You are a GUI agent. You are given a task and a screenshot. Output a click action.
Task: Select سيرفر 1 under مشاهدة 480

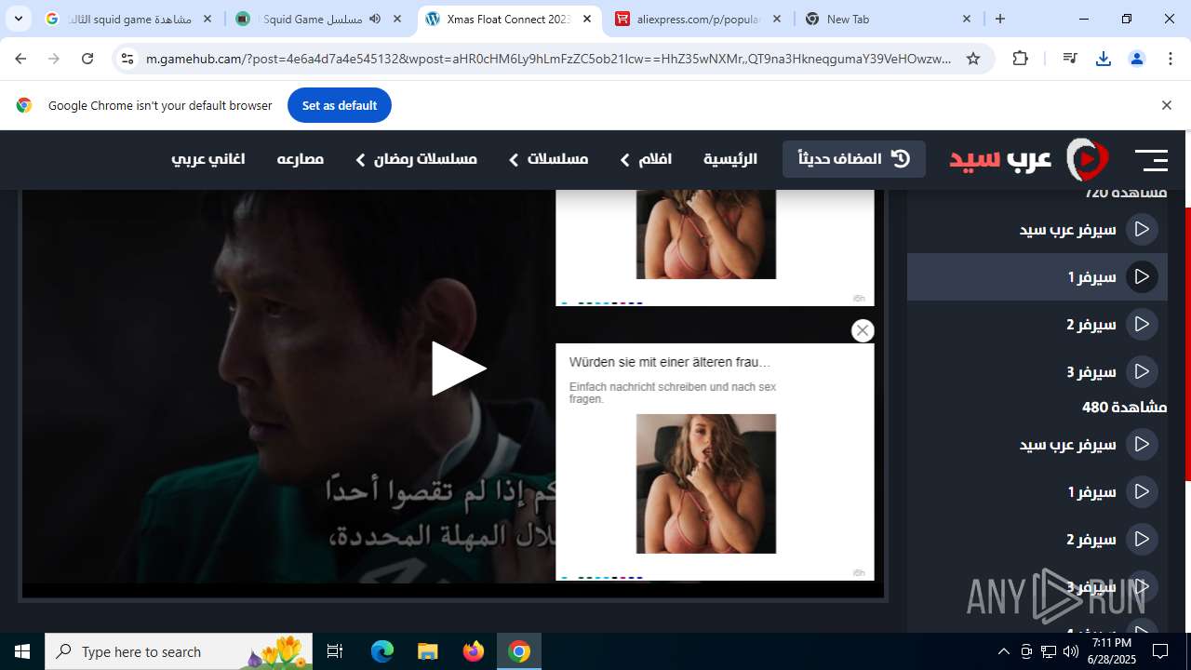tap(1037, 491)
